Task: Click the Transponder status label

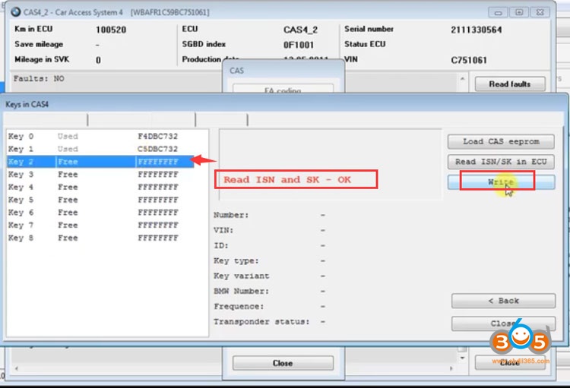Action: 261,322
